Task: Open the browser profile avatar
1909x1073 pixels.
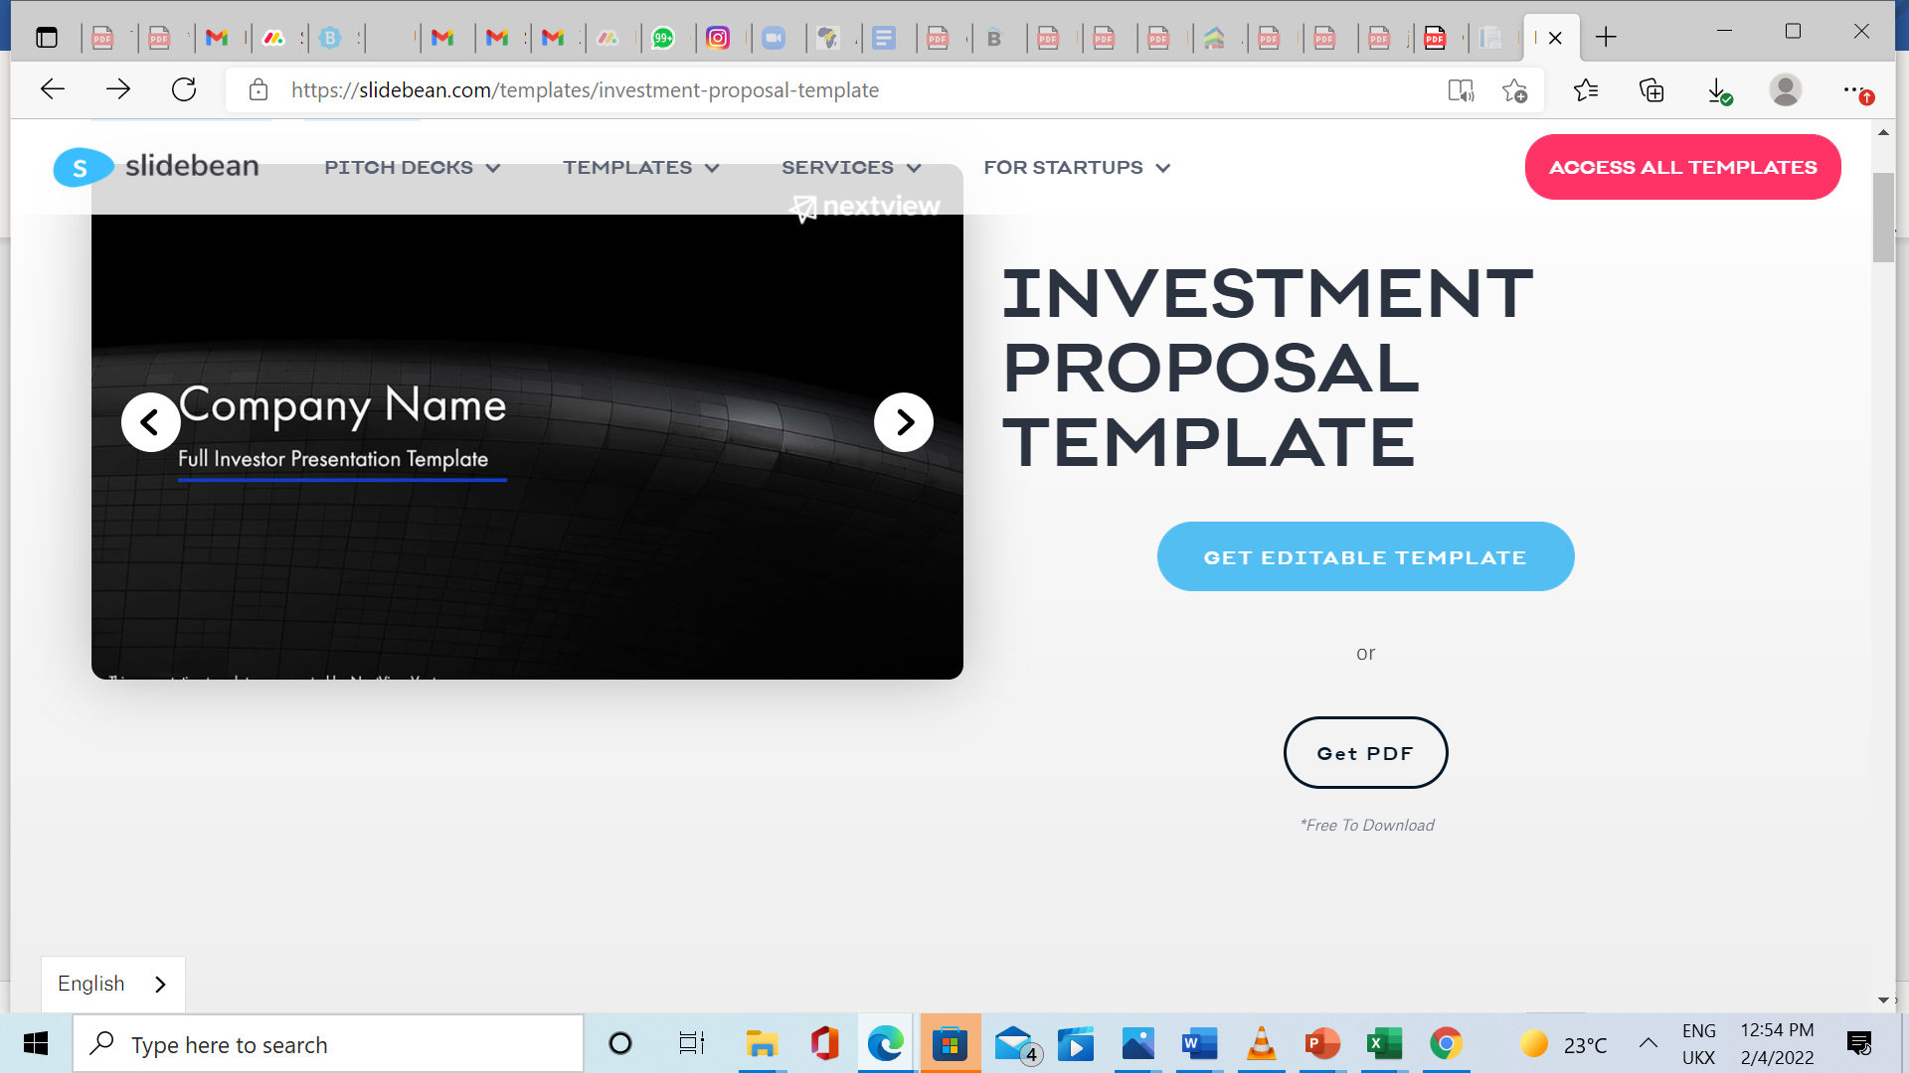Action: (1785, 90)
